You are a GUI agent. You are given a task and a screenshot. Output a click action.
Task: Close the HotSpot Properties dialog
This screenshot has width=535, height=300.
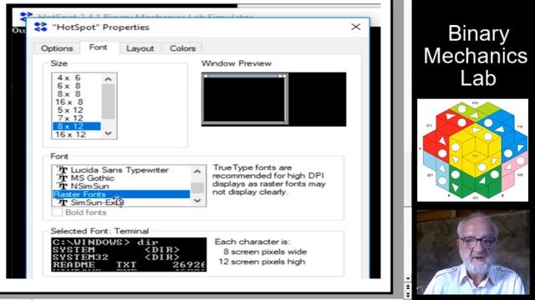[356, 27]
